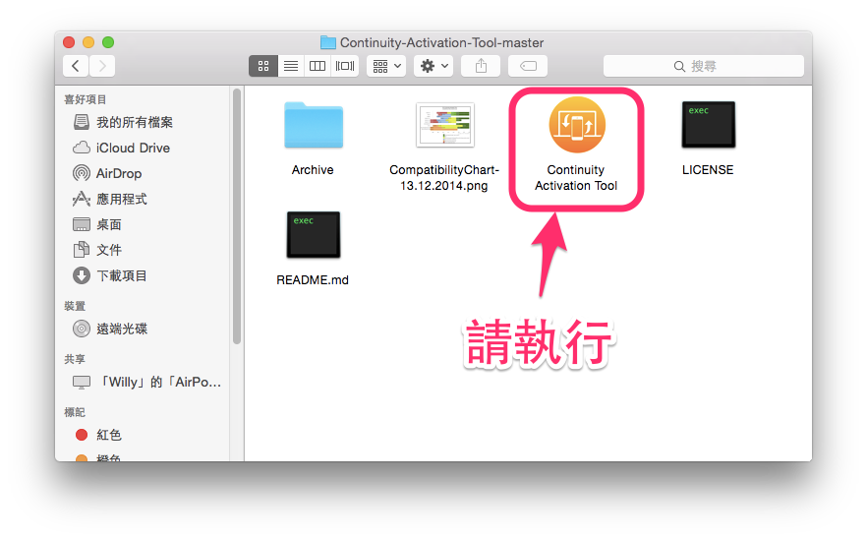Click the 遠端光碟 disc icon
Image resolution: width=867 pixels, height=540 pixels.
click(x=82, y=329)
